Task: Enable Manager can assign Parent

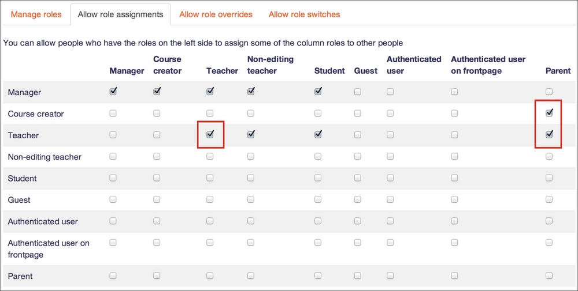Action: point(549,92)
